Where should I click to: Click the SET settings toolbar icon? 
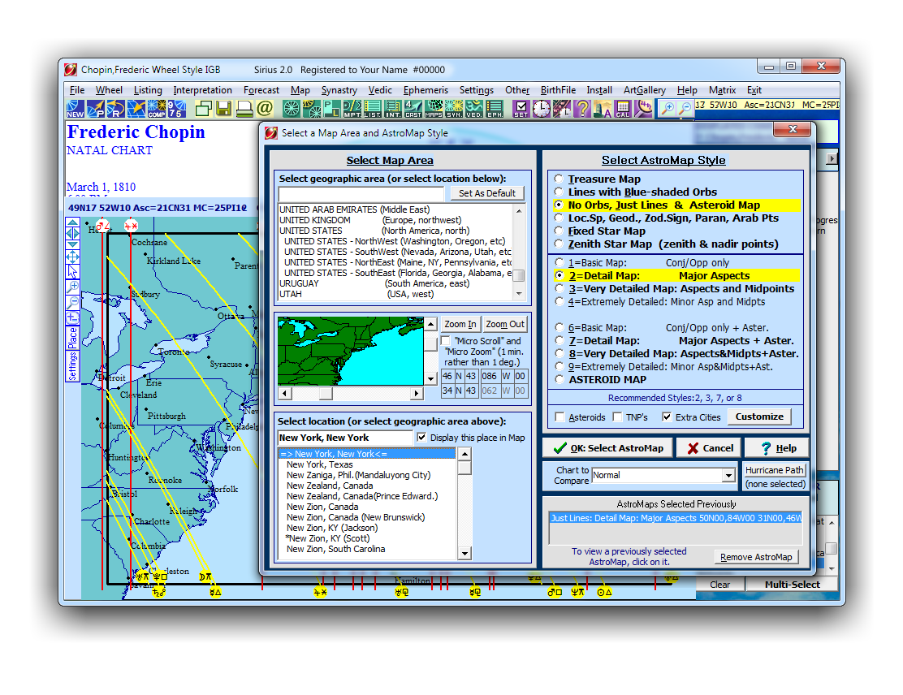point(521,109)
